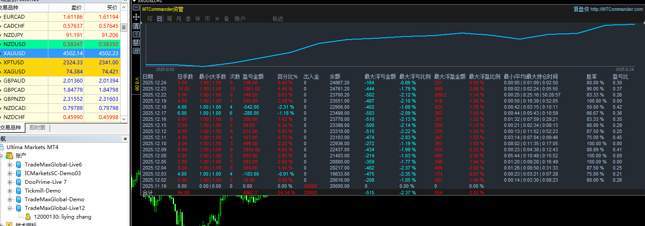This screenshot has height=226, width=645.
Task: Click server icon beside TradeMaxGlobal-Demo
Action: tap(19, 199)
